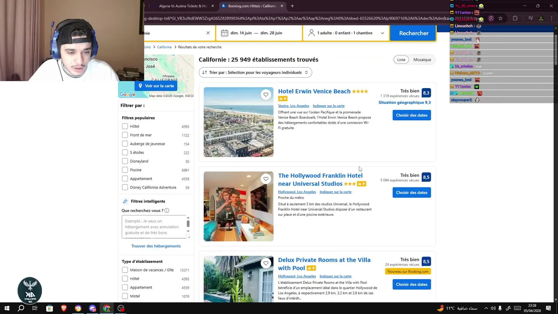
Task: Check the Hôtel filter under Filtres populaires
Action: coord(125,126)
